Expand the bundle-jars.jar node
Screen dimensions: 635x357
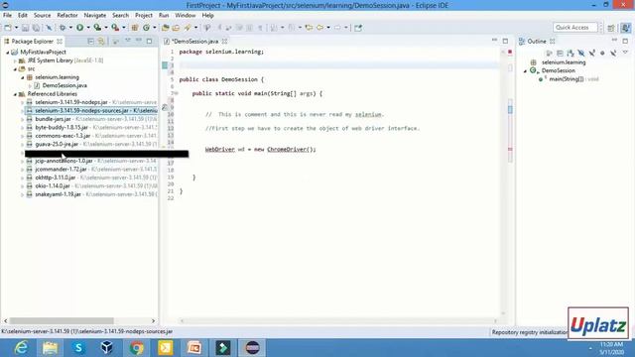(x=22, y=119)
